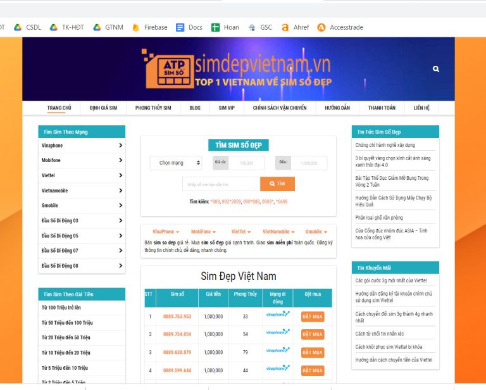
Task: Click Vinaphone logo in row 0889.599.644
Action: pyautogui.click(x=278, y=368)
